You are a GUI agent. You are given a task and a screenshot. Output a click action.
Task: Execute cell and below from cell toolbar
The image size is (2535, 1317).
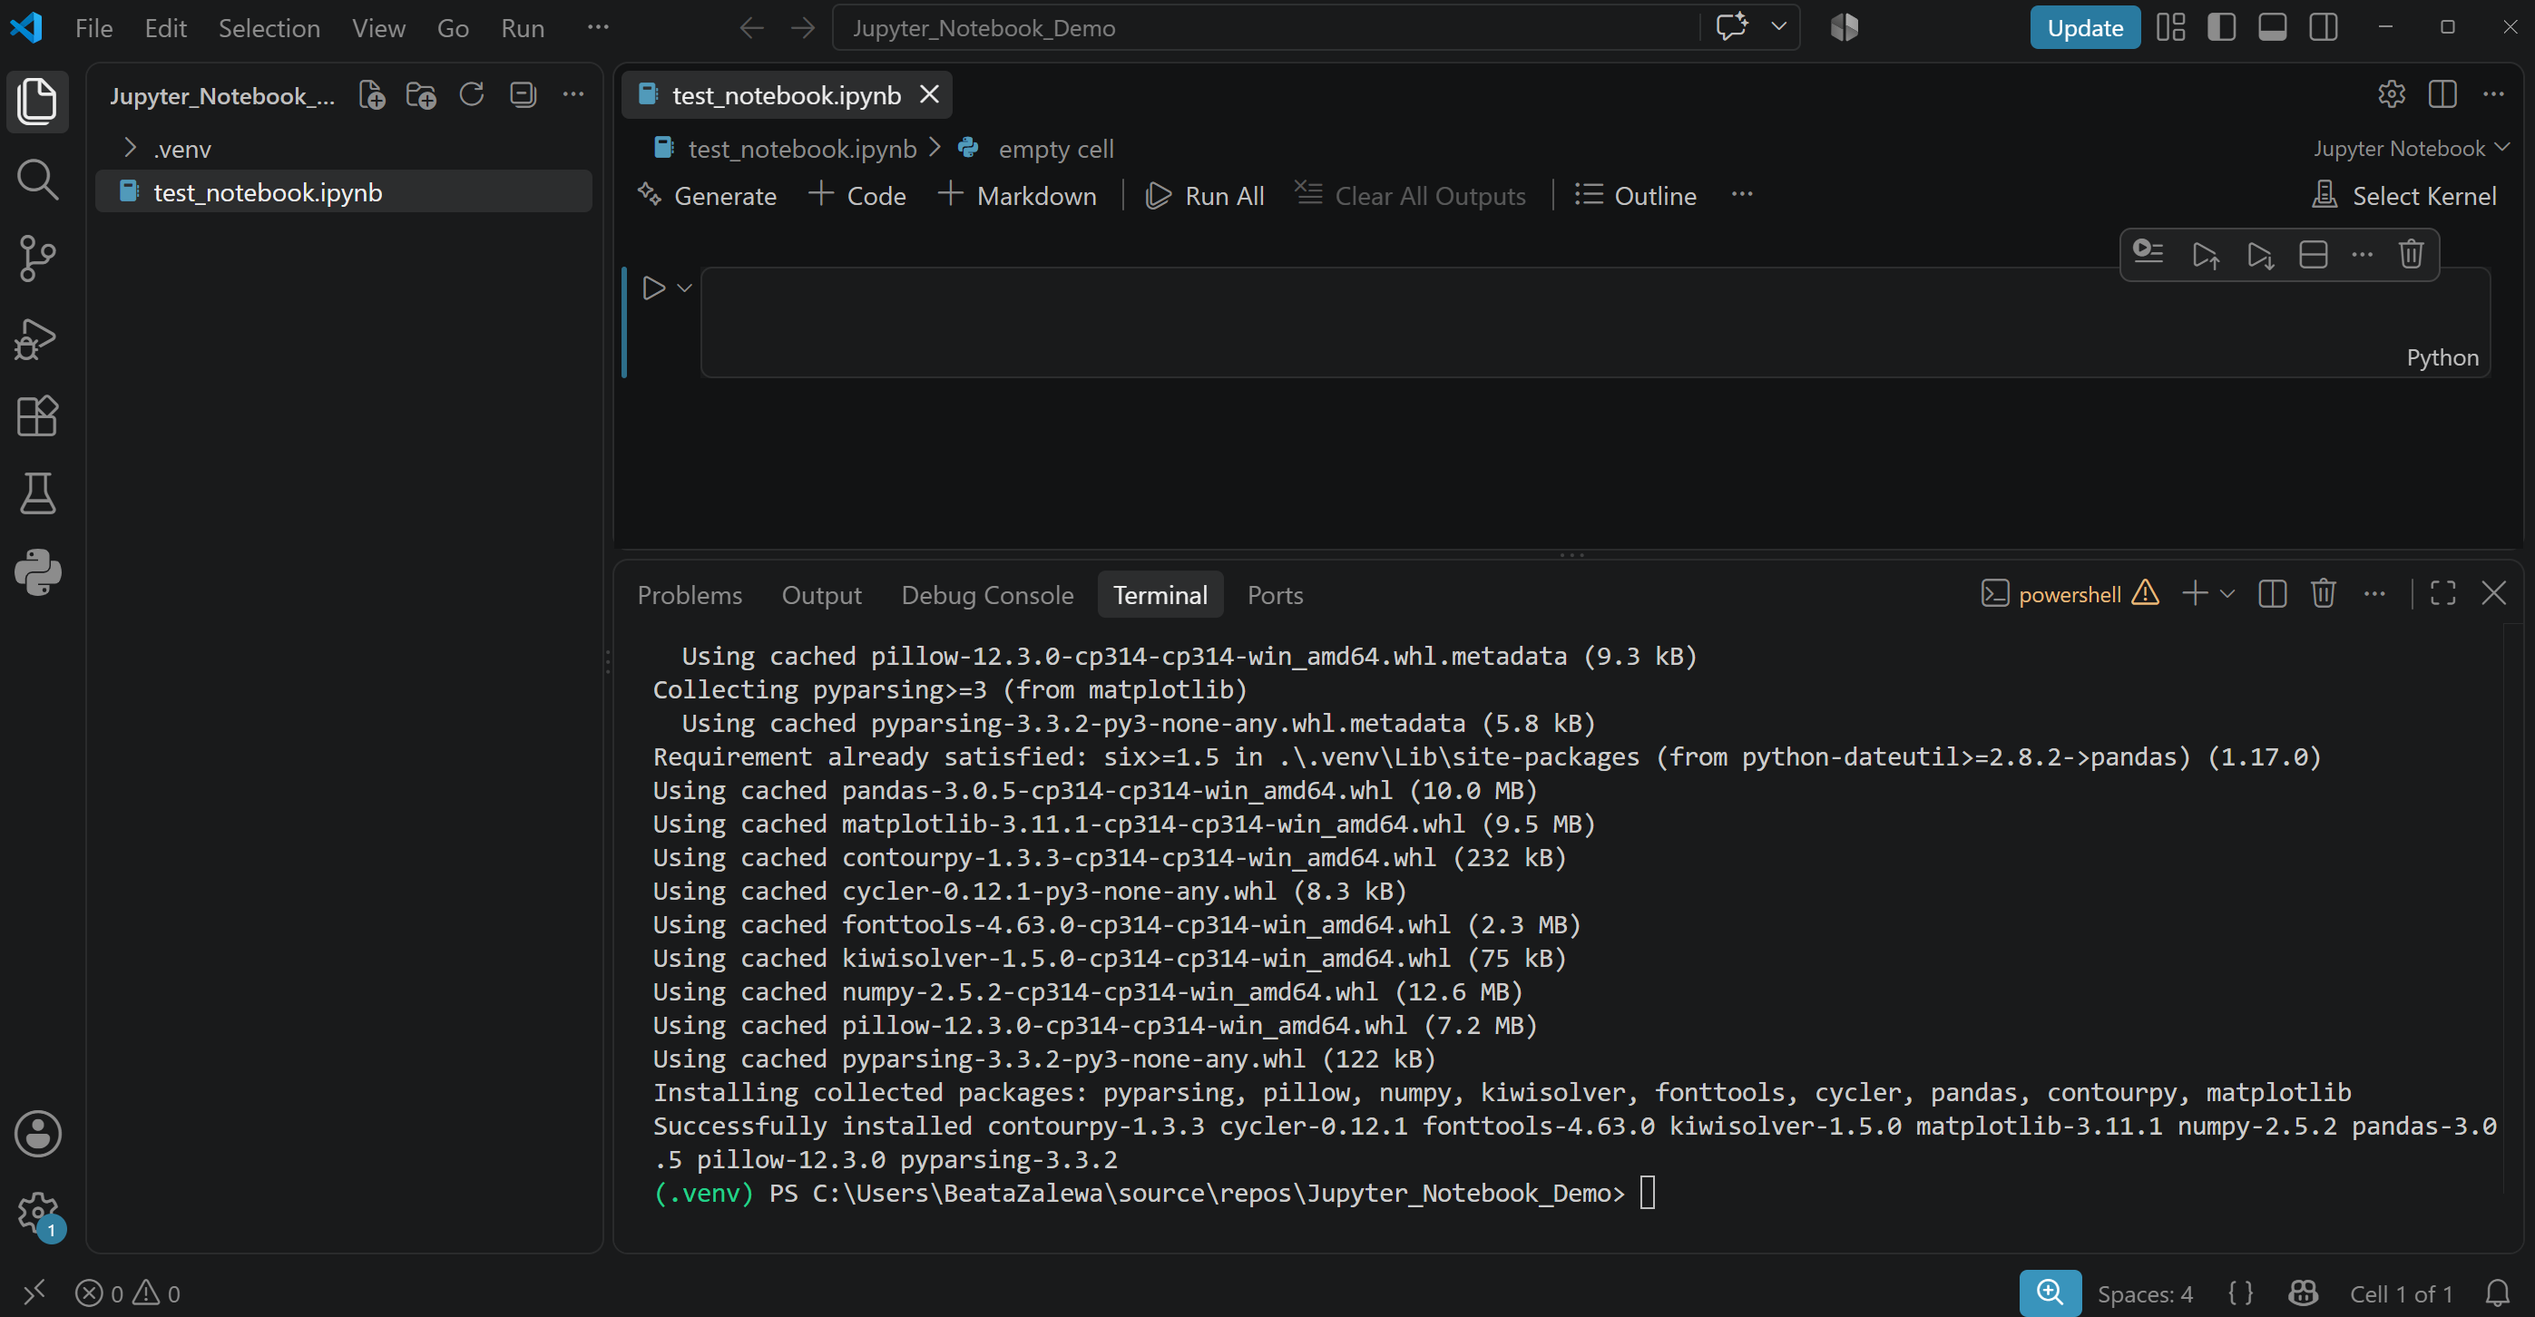click(2259, 255)
